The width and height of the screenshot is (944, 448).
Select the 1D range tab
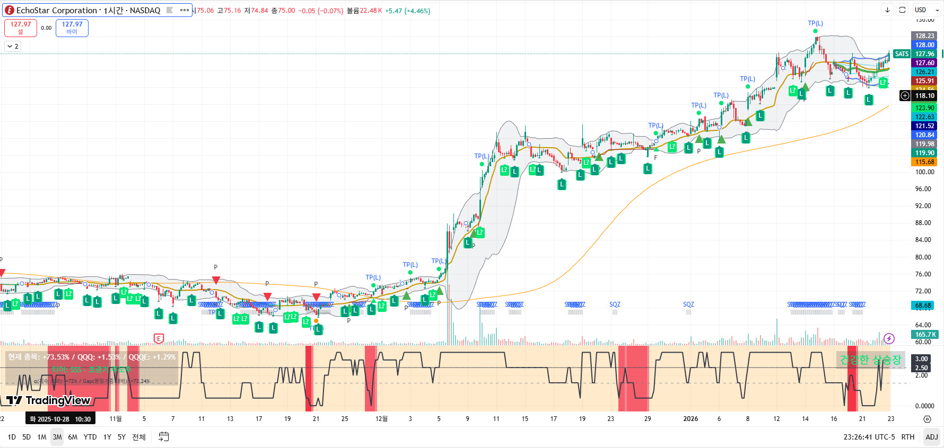coord(12,437)
